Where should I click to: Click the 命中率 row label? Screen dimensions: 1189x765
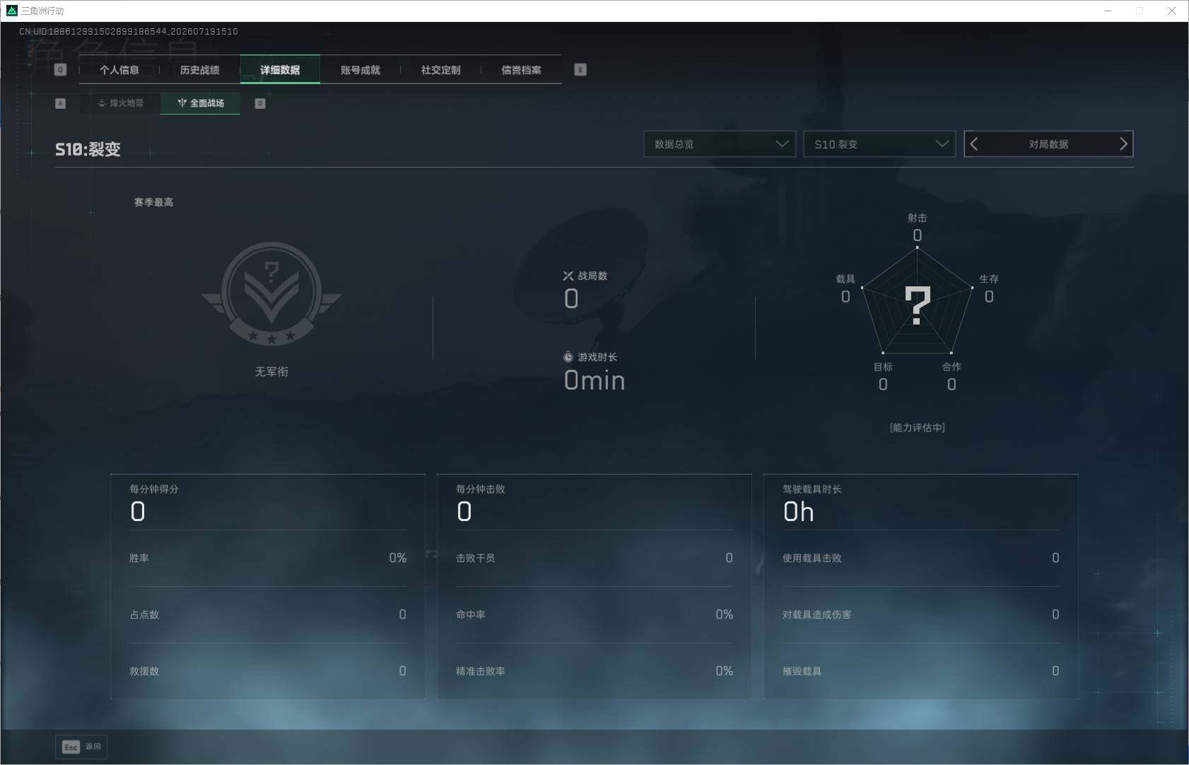[471, 614]
